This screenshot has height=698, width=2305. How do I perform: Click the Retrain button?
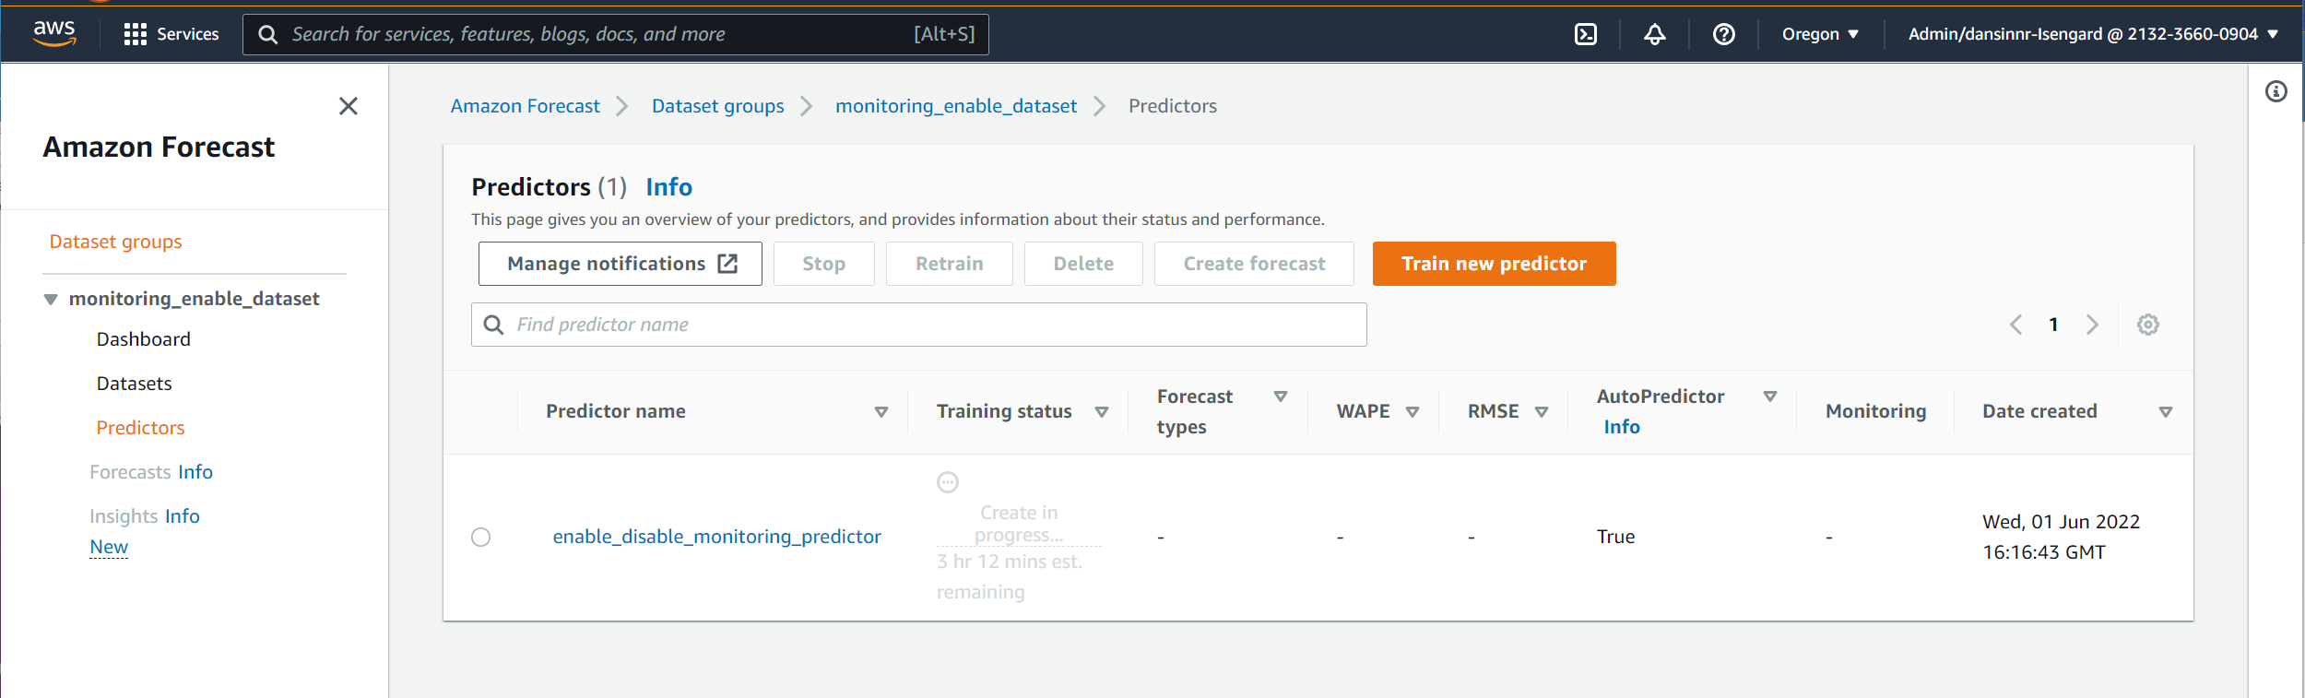tap(950, 264)
